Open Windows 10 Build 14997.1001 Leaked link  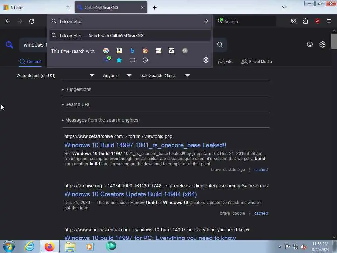(x=145, y=145)
